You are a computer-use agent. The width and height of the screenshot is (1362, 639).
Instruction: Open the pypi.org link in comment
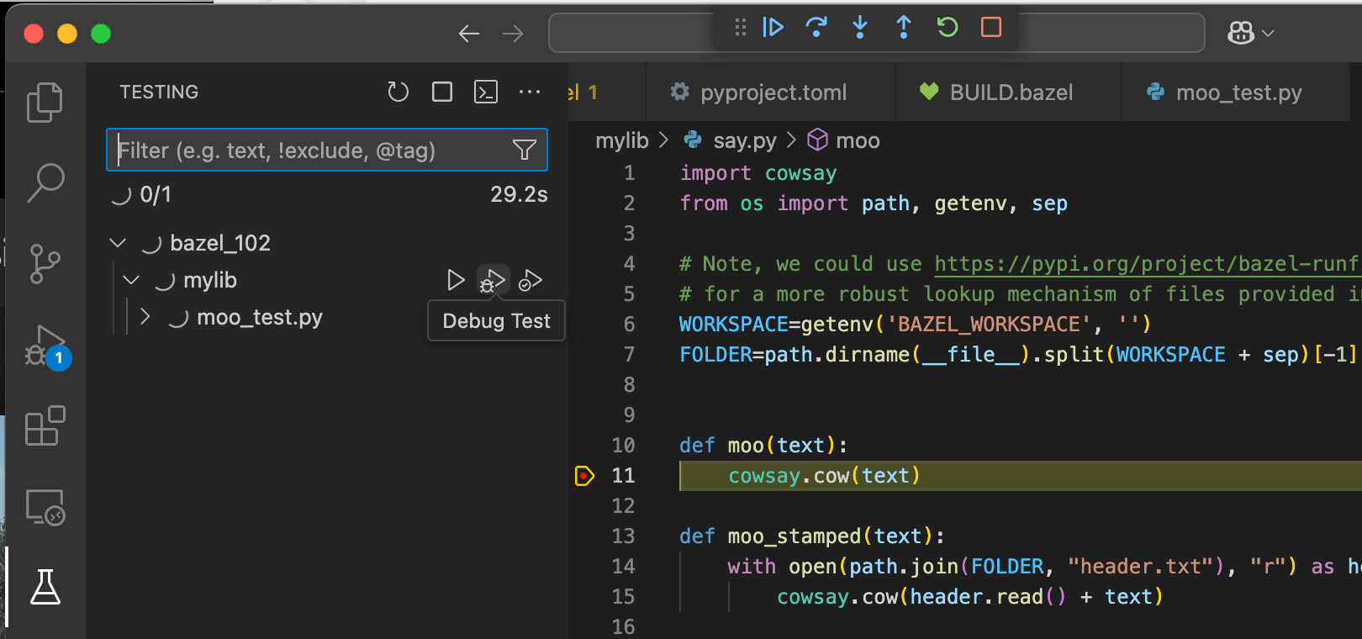click(x=1147, y=264)
